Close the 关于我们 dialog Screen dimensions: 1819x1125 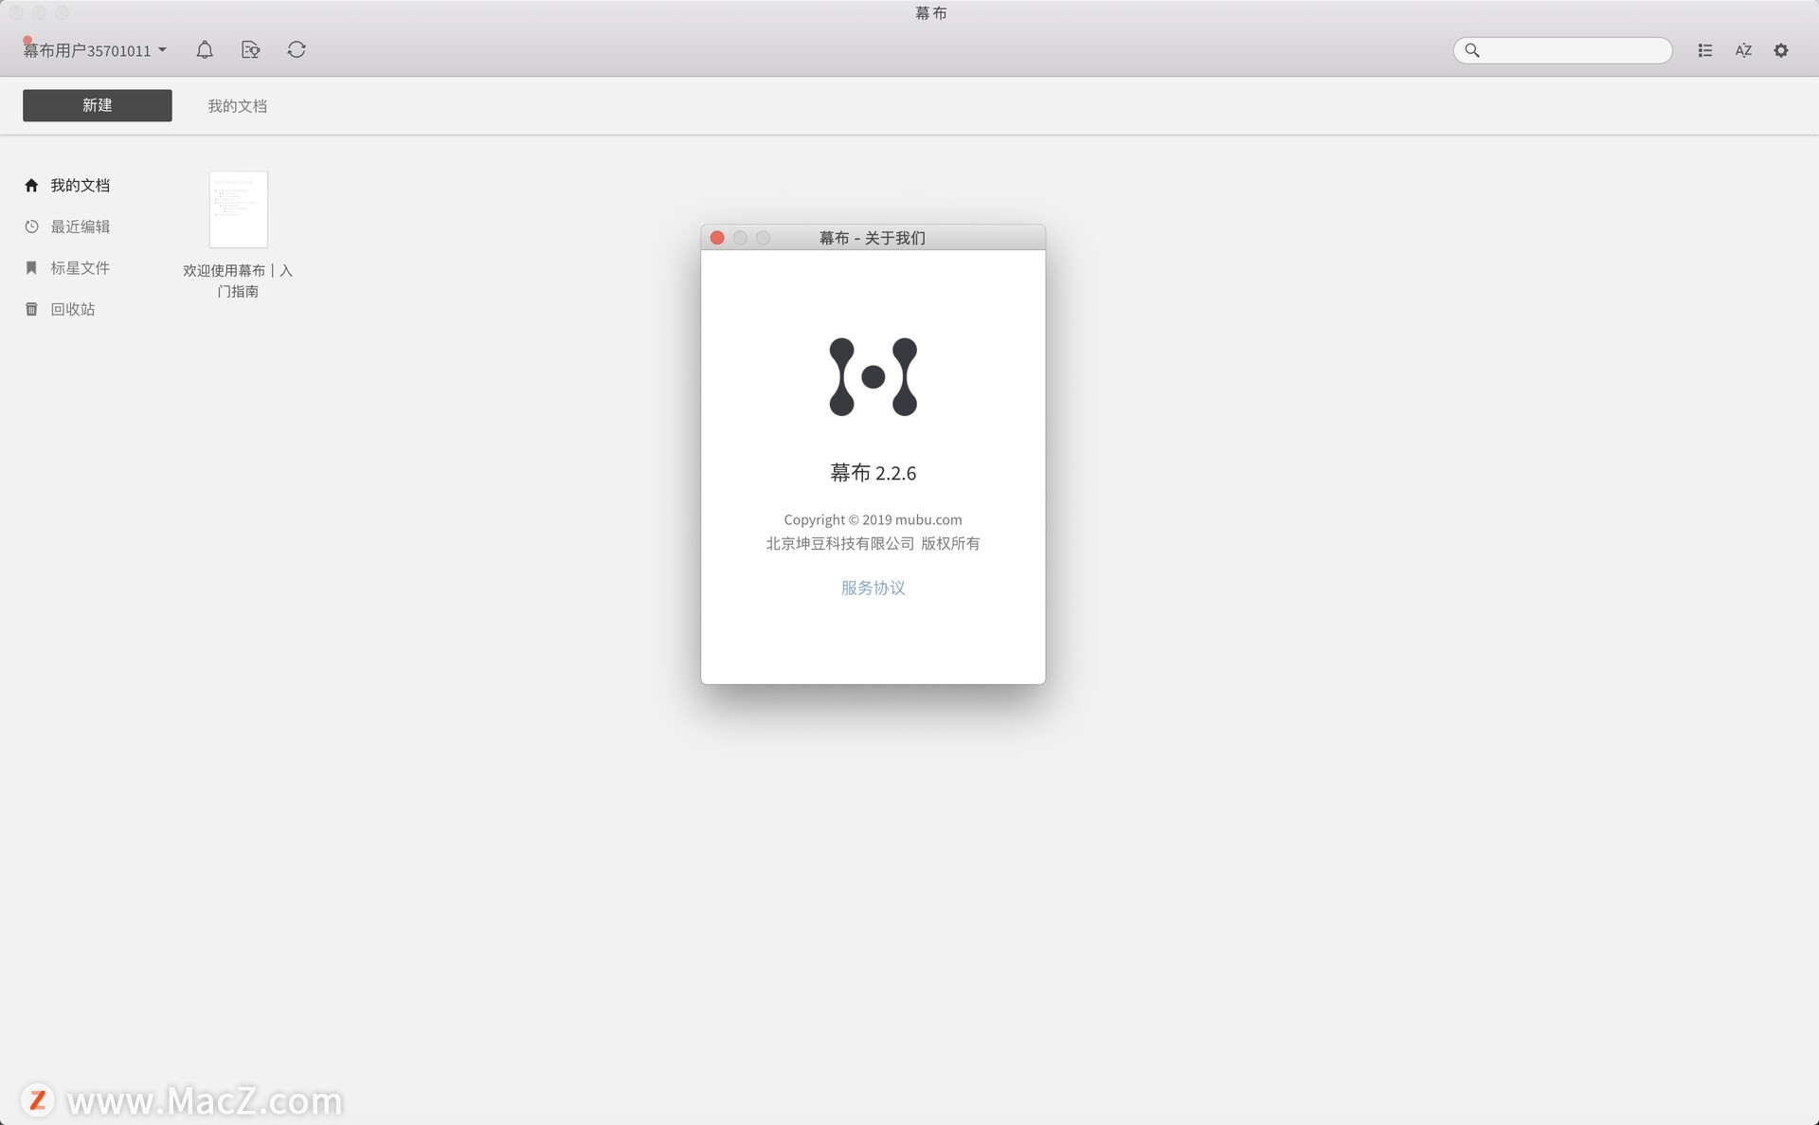[717, 238]
